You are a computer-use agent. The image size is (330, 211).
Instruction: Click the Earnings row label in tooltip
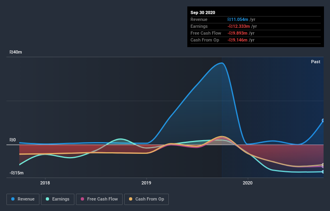pyautogui.click(x=199, y=26)
